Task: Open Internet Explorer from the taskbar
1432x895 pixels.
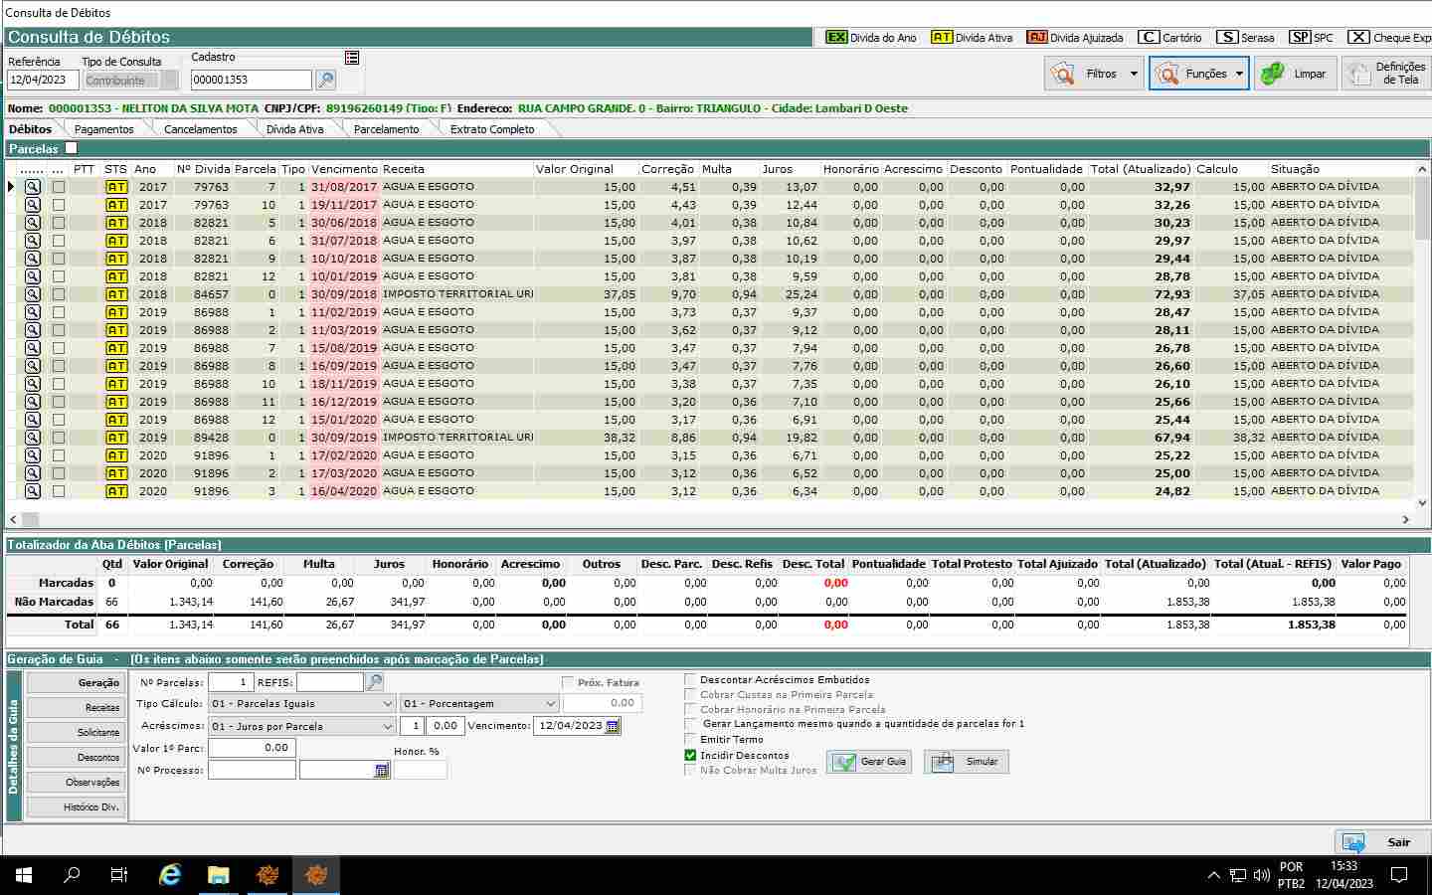Action: tap(170, 875)
